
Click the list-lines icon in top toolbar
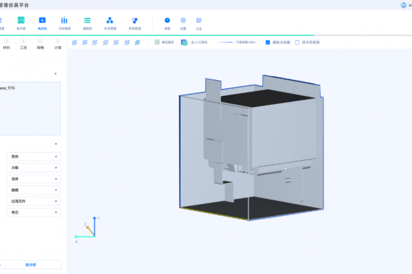[87, 21]
